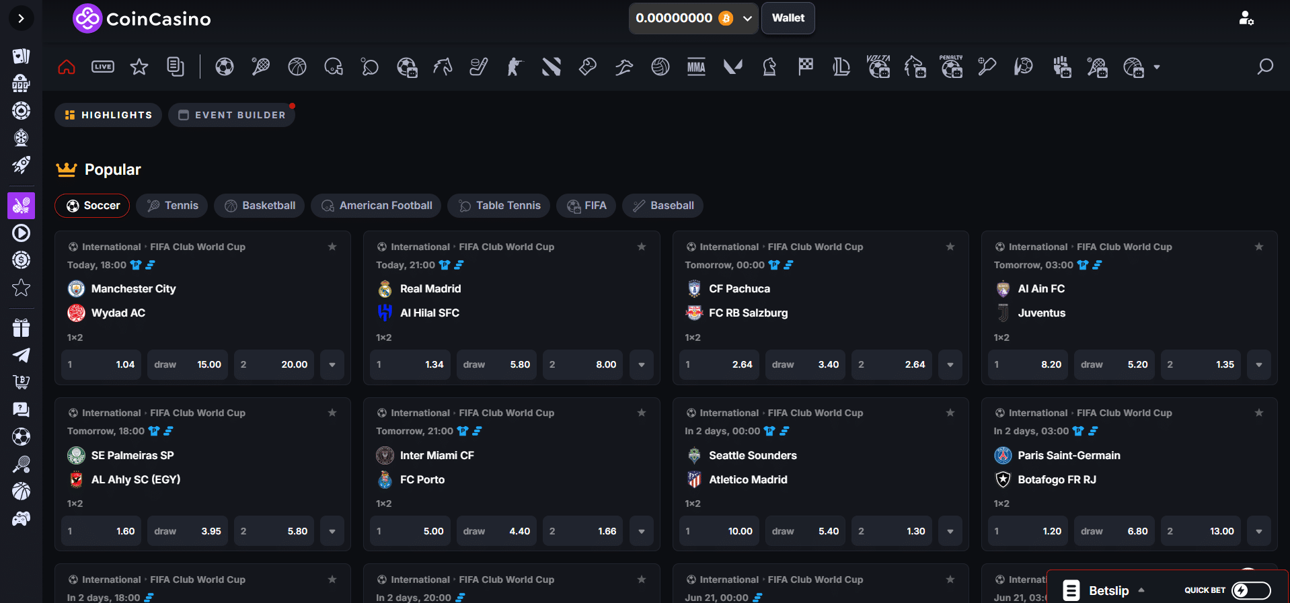1290x603 pixels.
Task: Bet on FC Porto at 1.66
Action: click(583, 531)
